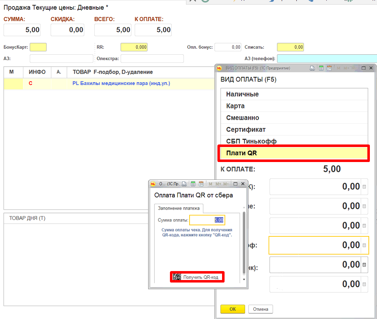Click the Отмена button

tap(261, 309)
